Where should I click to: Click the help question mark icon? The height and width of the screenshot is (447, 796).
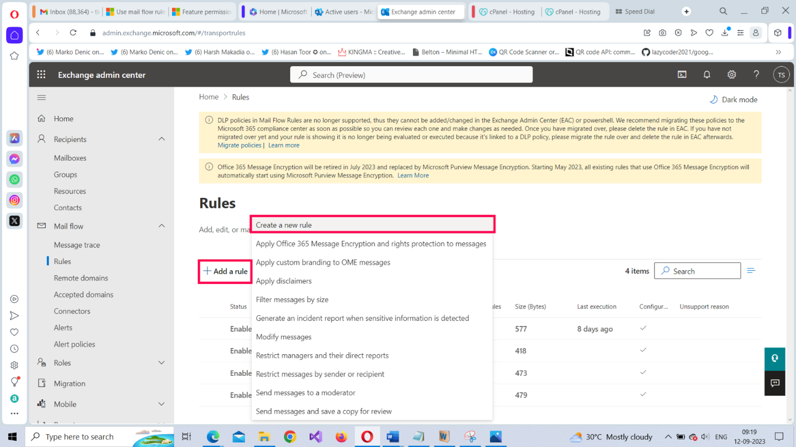click(756, 75)
